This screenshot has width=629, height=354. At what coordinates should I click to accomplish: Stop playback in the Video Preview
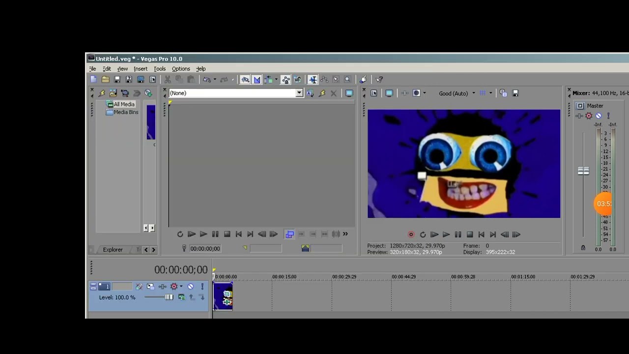(470, 235)
